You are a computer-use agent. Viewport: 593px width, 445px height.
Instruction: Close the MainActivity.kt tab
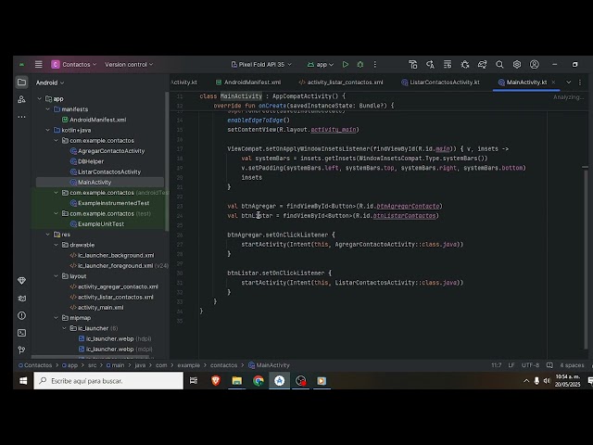[553, 83]
